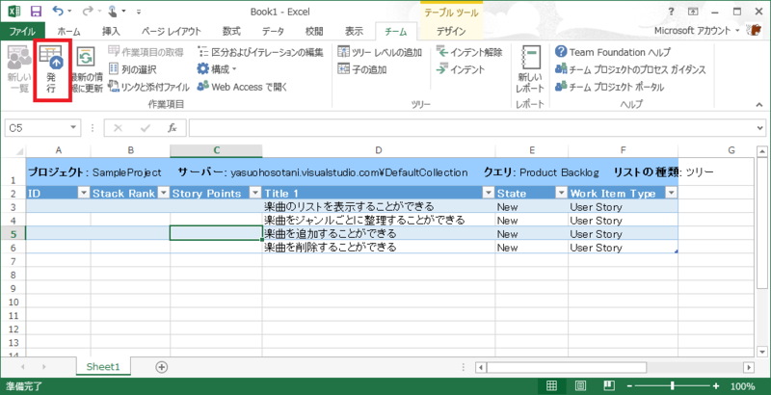Image resolution: width=771 pixels, height=395 pixels.
Task: Switch to the 挿入 tab
Action: (x=111, y=32)
